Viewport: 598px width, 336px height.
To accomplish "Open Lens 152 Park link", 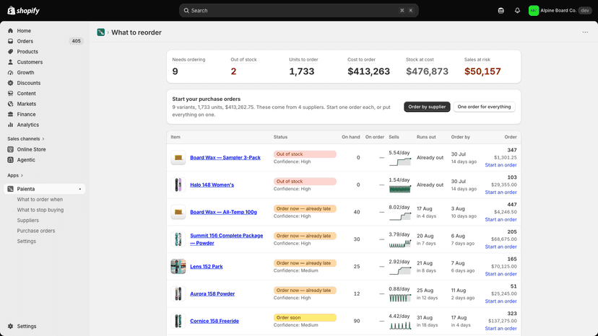I will click(207, 266).
